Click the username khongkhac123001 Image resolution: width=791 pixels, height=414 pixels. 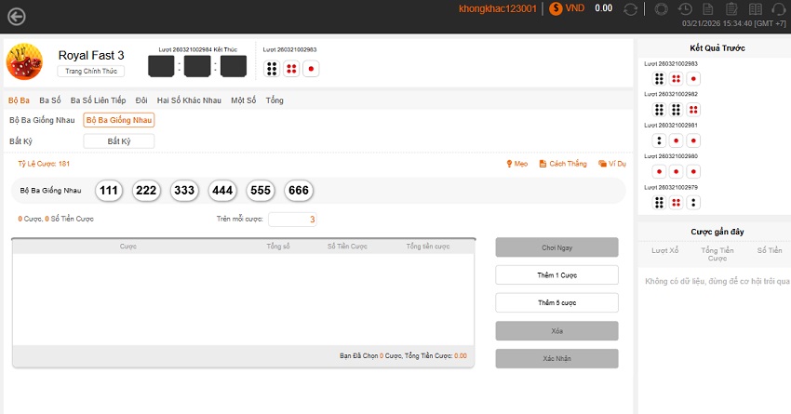(498, 8)
